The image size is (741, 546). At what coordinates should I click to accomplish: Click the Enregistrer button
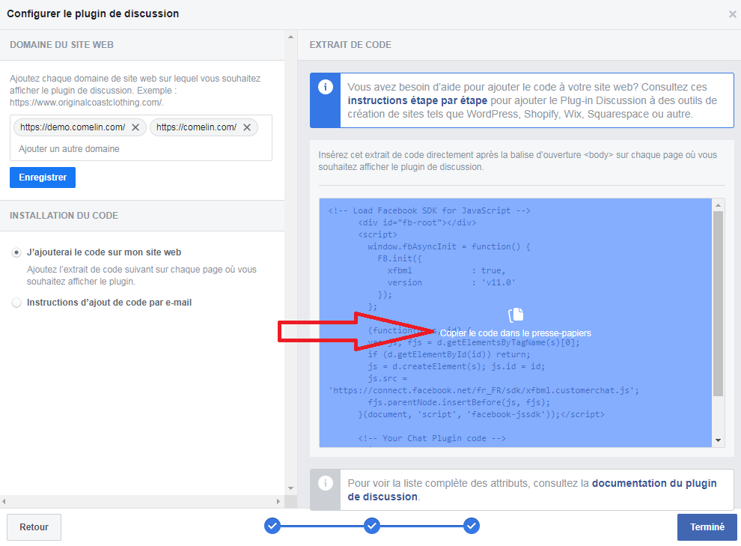(x=43, y=178)
